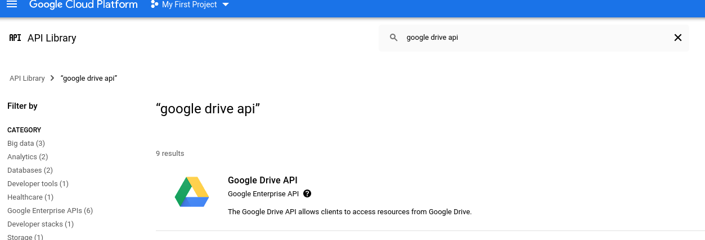Click the API Library header icon

[15, 38]
